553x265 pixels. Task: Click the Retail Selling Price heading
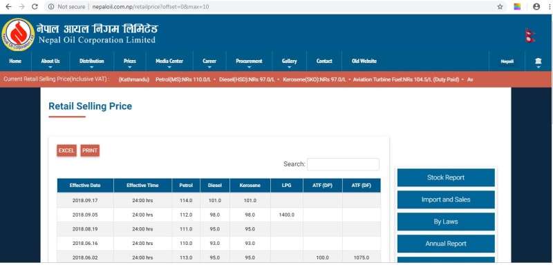(x=91, y=106)
